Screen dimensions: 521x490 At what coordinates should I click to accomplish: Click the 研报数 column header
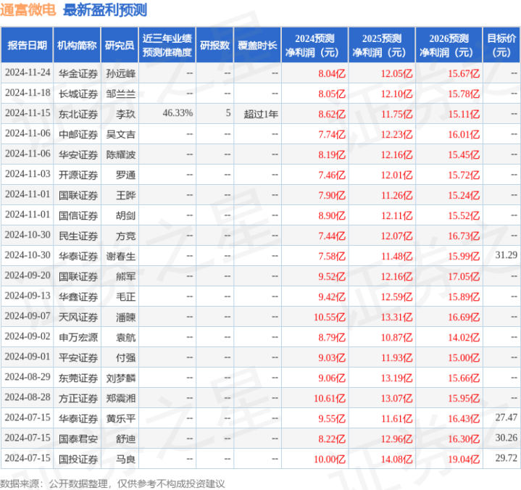[214, 45]
